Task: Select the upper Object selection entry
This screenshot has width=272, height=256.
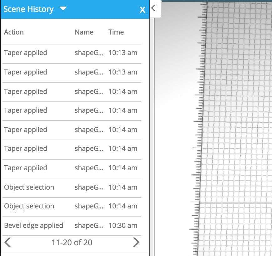Action: pyautogui.click(x=29, y=187)
